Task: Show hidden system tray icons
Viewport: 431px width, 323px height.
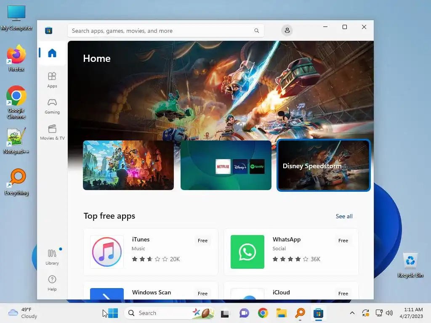Action: (x=352, y=313)
